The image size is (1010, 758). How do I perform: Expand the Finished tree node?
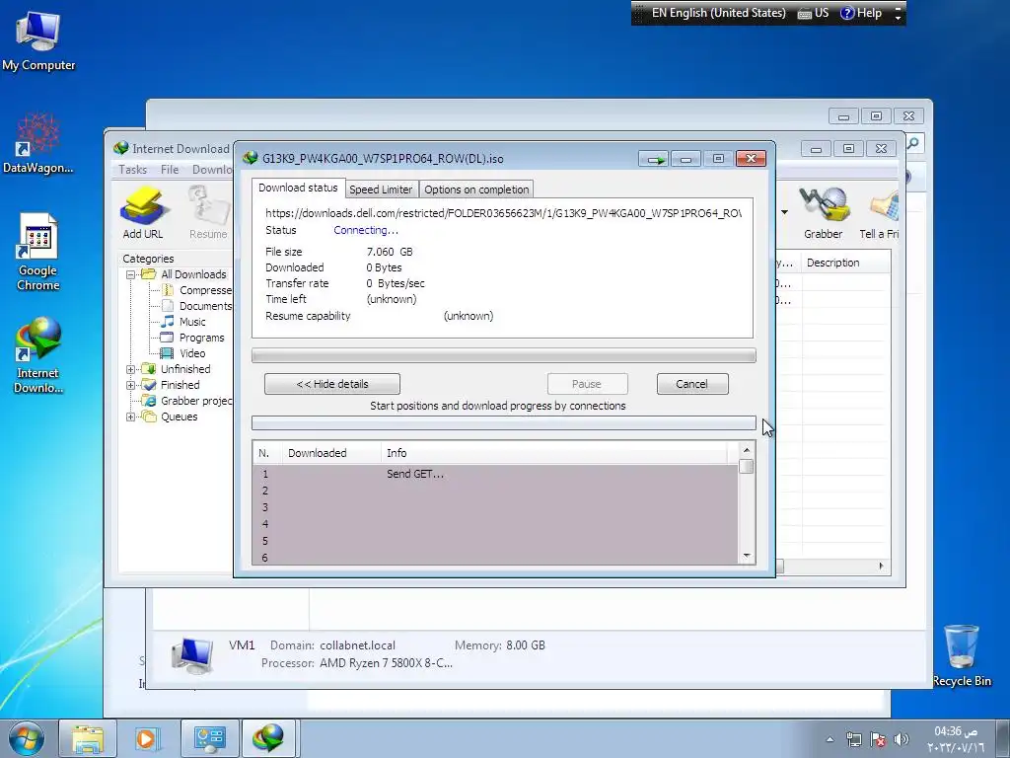pyautogui.click(x=131, y=385)
